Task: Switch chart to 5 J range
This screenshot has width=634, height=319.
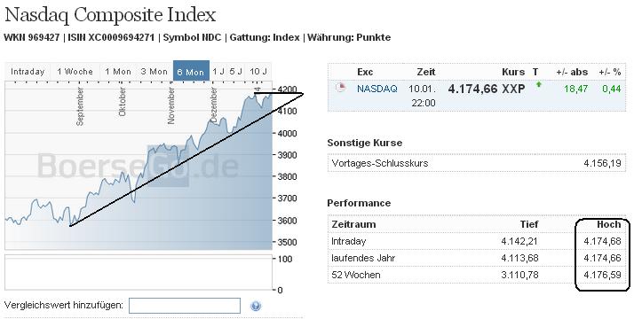Action: [x=235, y=72]
